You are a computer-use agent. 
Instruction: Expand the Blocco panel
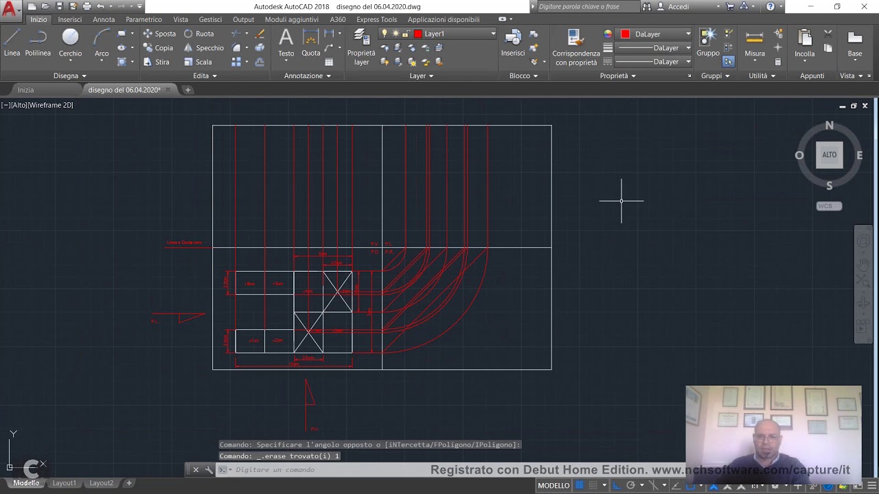pos(523,75)
